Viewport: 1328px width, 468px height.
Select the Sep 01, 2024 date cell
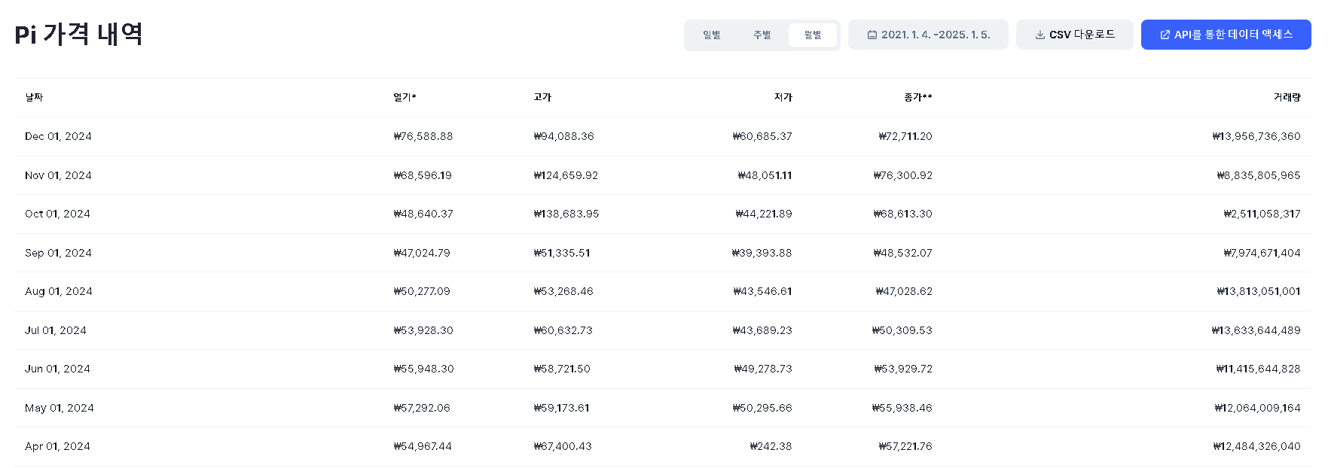pos(58,253)
